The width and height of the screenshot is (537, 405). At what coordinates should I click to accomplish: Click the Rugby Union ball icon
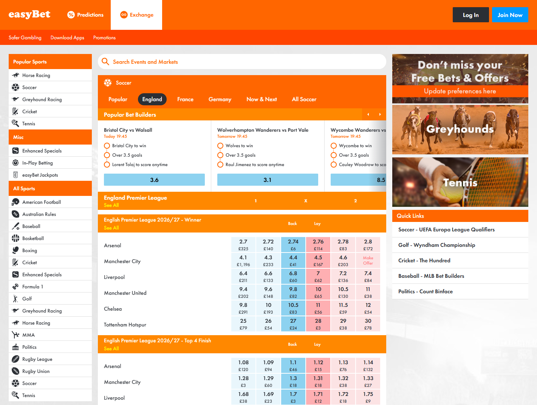pyautogui.click(x=15, y=371)
